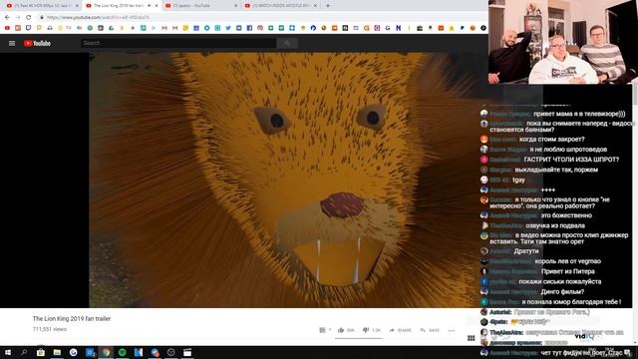Dislike the video with thumbs down
Screen dimensions: 638x359
pyautogui.click(x=372, y=330)
